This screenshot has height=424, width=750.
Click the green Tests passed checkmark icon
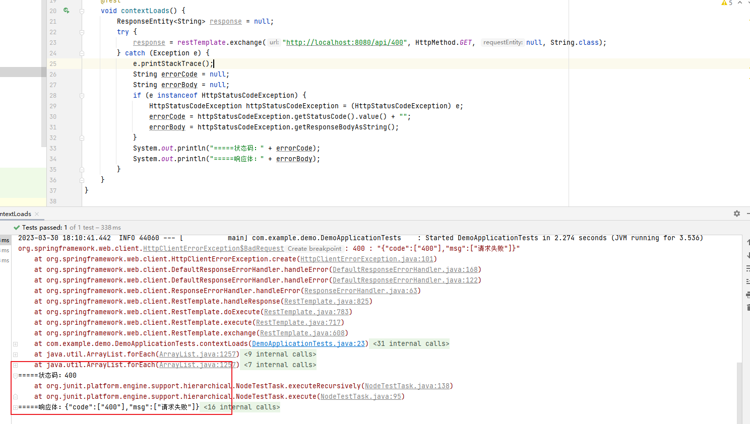point(17,228)
